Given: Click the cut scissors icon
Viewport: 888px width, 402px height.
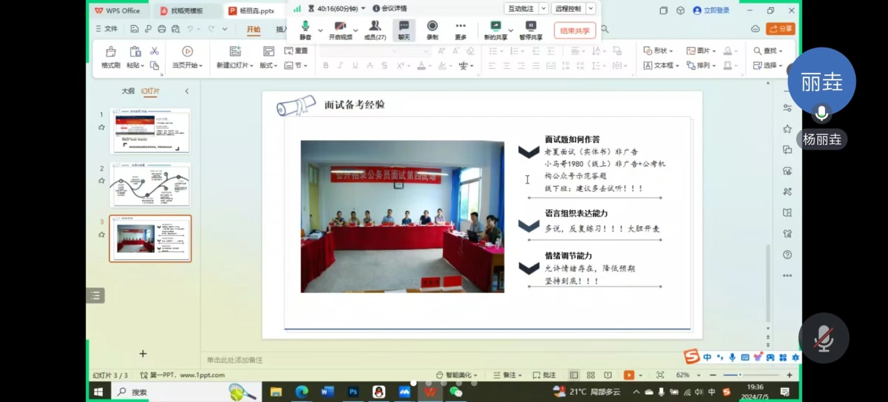Looking at the screenshot, I should [x=155, y=51].
